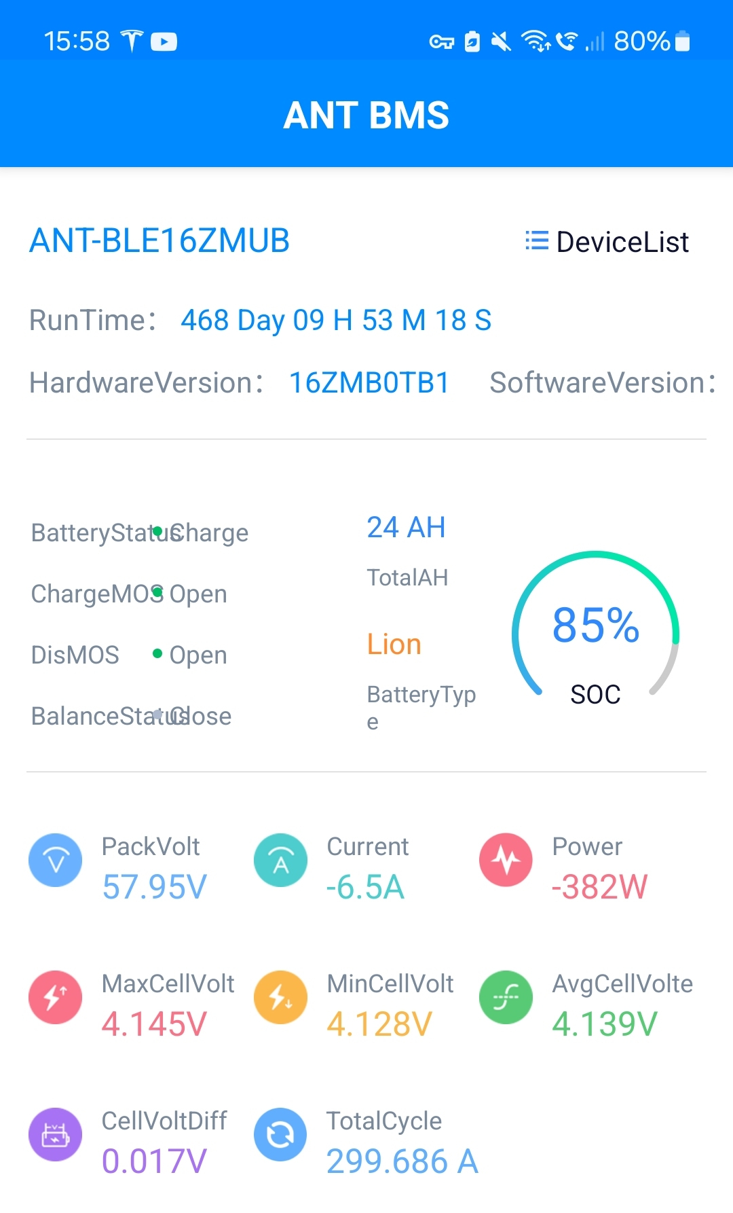The image size is (733, 1213).
Task: Tap the red Power pulse icon
Action: tap(506, 860)
